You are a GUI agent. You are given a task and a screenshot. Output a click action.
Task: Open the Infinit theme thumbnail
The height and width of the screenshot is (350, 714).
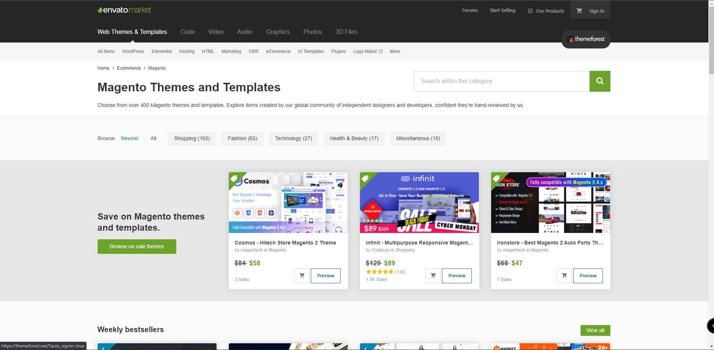419,202
